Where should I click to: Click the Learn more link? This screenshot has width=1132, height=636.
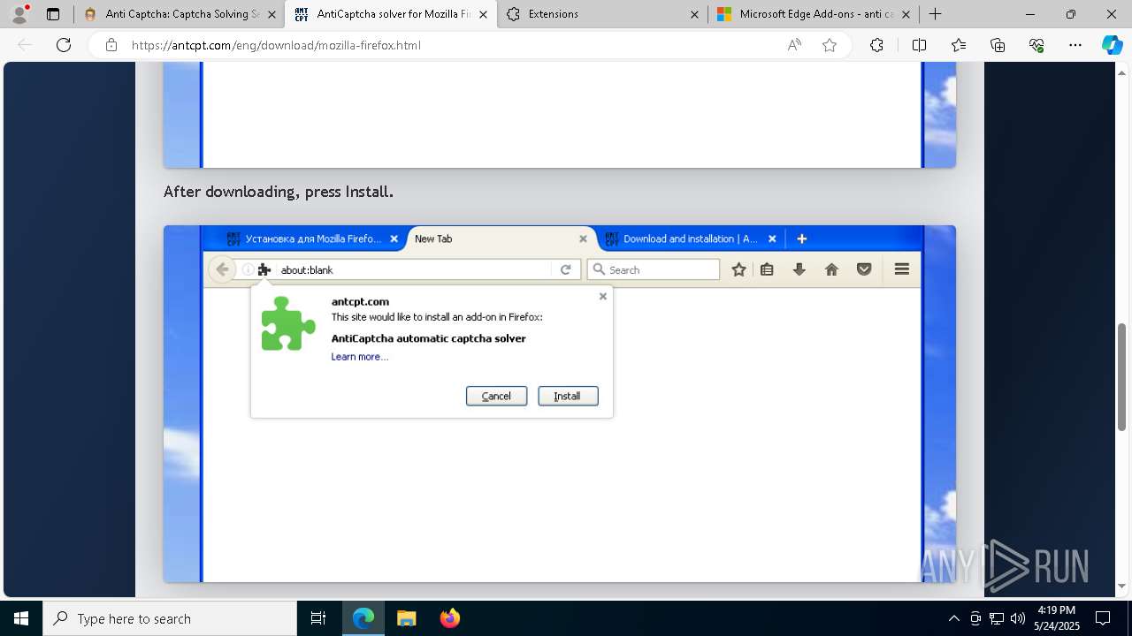tap(359, 357)
